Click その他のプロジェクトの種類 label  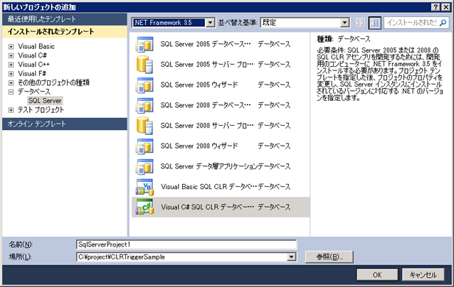[53, 82]
